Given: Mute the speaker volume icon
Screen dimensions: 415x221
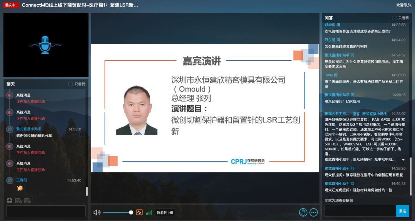Looking at the screenshot, I should [x=97, y=212].
